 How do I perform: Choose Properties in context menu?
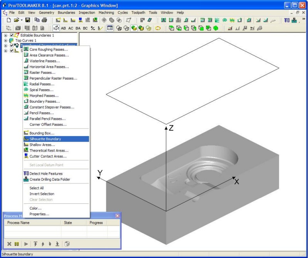click(x=56, y=214)
